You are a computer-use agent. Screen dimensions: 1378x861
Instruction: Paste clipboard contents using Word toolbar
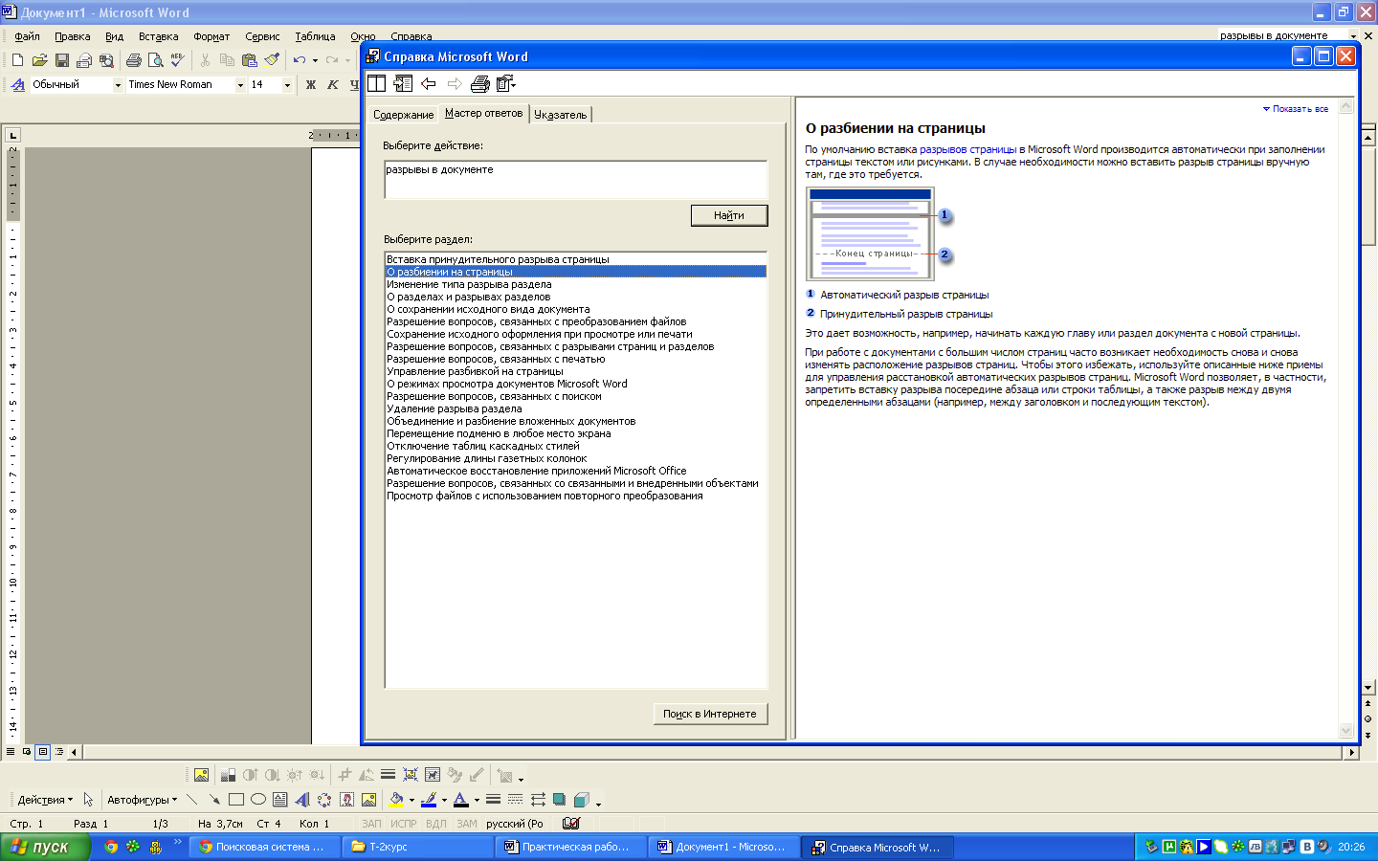(250, 60)
